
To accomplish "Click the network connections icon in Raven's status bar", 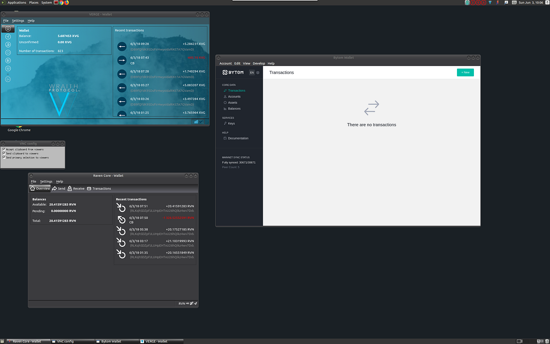I will [x=192, y=303].
